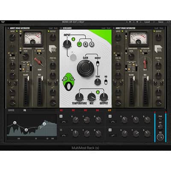
Task: Toggle EQ band 2 on/off button
Action: pyautogui.click(x=110, y=116)
